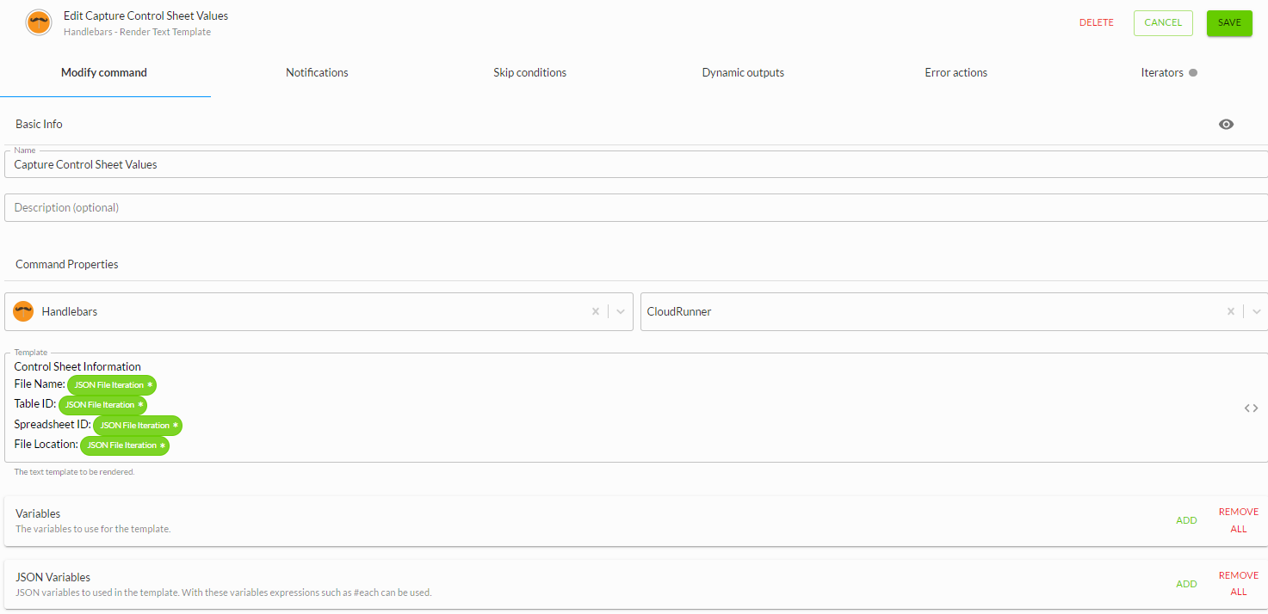Clear the CloudRunner selection with X icon

[x=1230, y=311]
